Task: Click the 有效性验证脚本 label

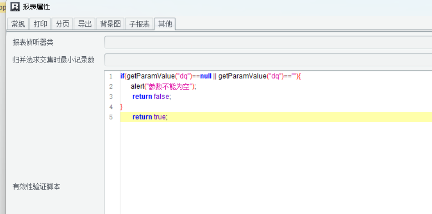Action: pos(36,186)
